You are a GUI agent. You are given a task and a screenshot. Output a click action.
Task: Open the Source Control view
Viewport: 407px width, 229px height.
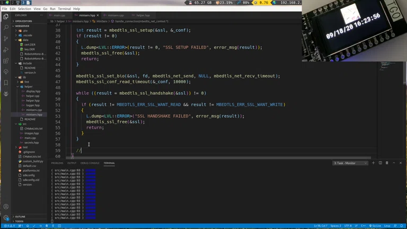tap(6, 38)
